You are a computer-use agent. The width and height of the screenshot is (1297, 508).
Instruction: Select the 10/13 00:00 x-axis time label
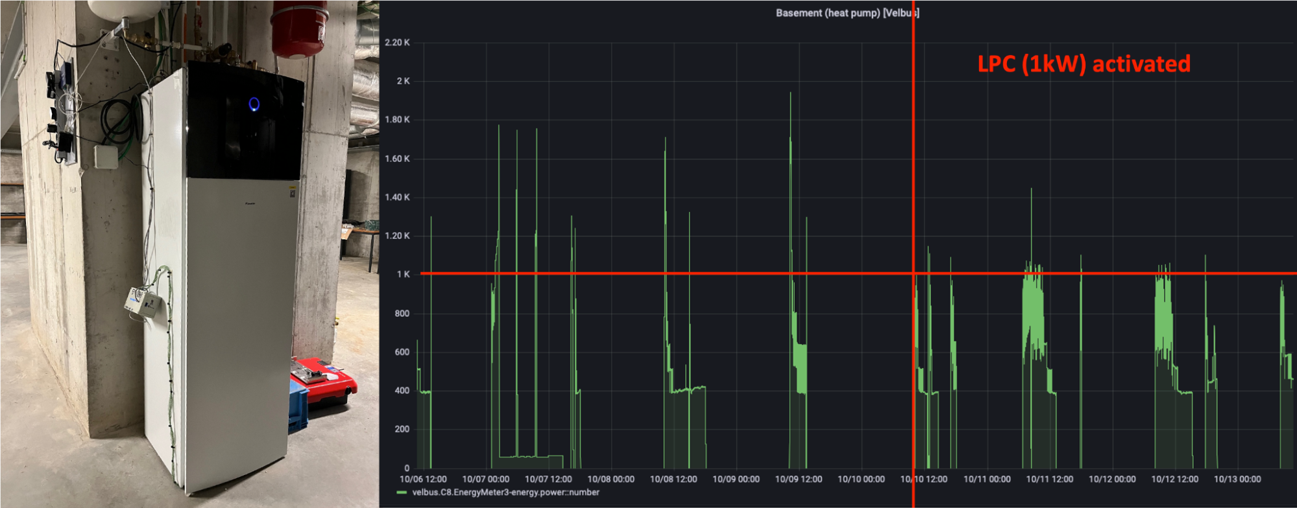(1237, 479)
